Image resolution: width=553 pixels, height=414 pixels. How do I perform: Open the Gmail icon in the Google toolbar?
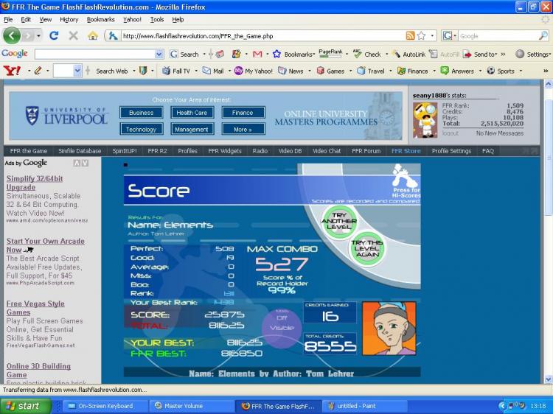[257, 55]
